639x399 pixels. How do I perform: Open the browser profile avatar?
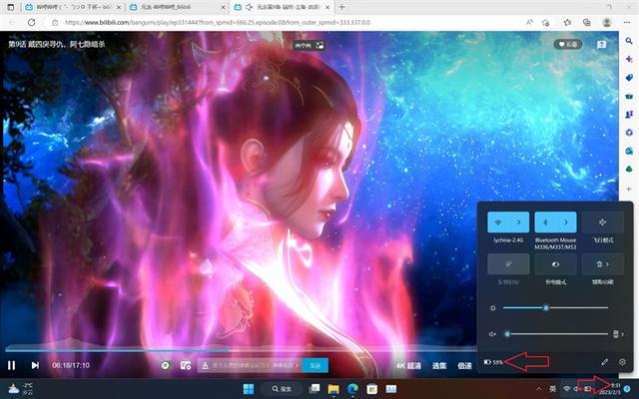(607, 22)
